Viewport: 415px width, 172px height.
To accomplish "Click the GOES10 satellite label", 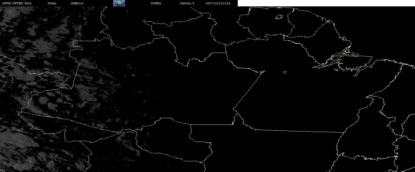I will coord(77,3).
